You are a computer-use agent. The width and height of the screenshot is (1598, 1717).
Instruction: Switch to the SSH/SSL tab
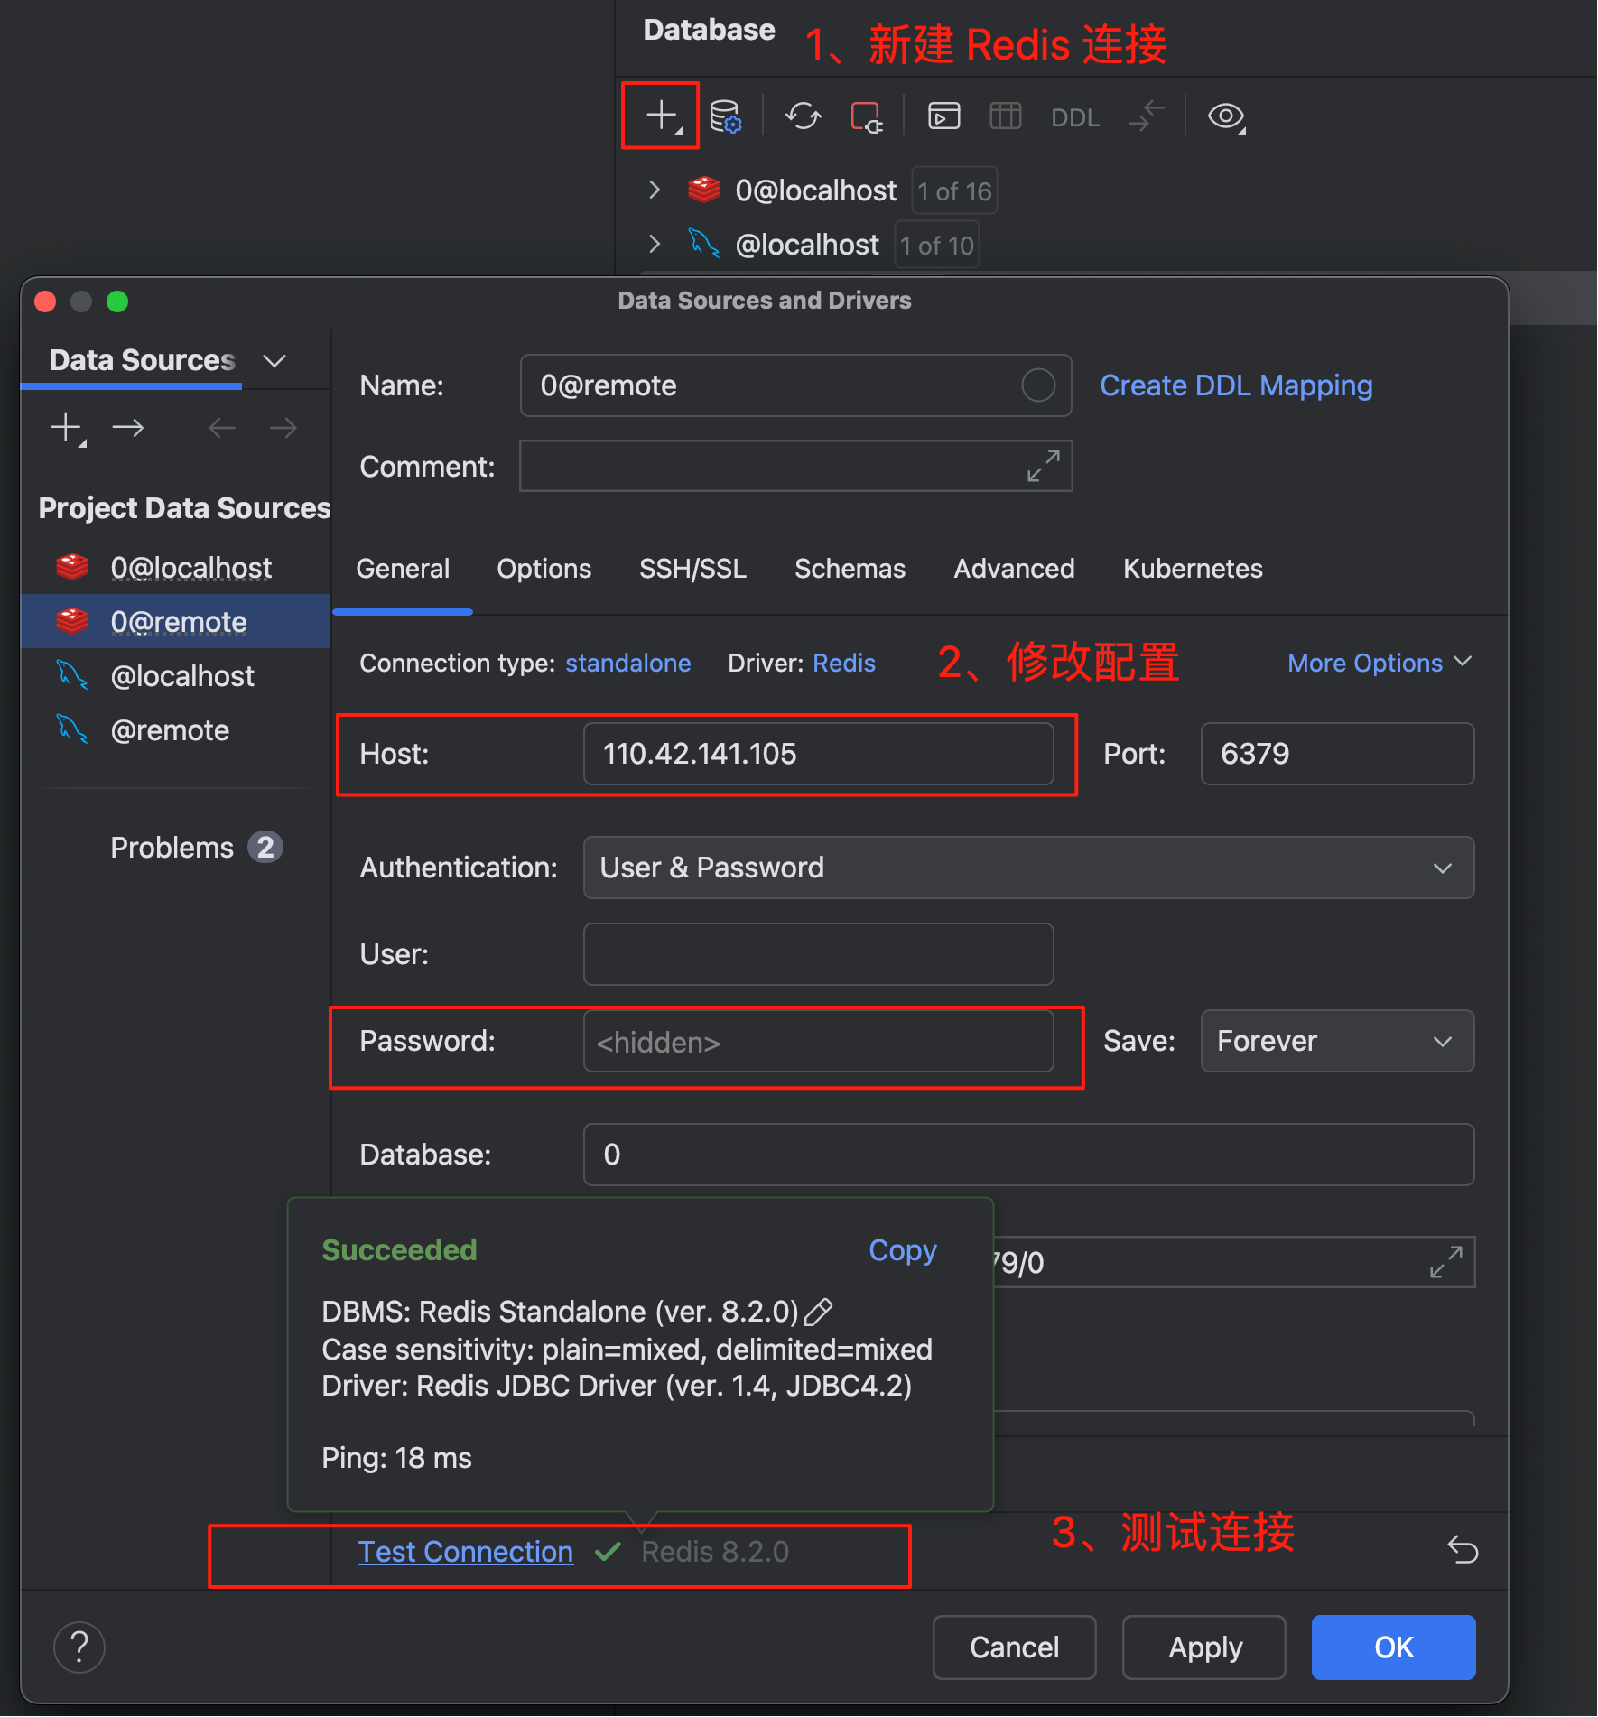[692, 569]
